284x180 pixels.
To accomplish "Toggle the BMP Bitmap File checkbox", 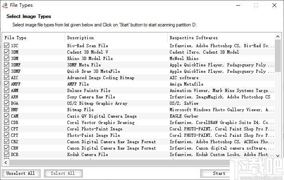I will click(x=7, y=110).
